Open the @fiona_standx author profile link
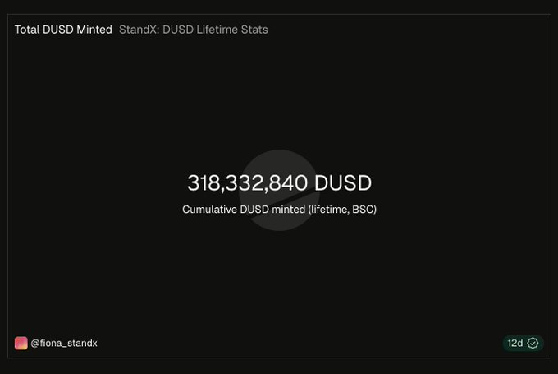Image resolution: width=558 pixels, height=374 pixels. tap(64, 343)
